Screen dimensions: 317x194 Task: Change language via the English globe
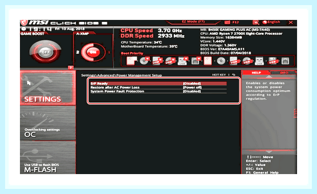pyautogui.click(x=271, y=22)
